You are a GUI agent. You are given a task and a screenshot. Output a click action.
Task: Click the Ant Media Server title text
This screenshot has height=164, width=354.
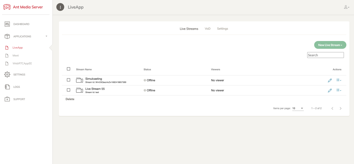click(x=28, y=7)
